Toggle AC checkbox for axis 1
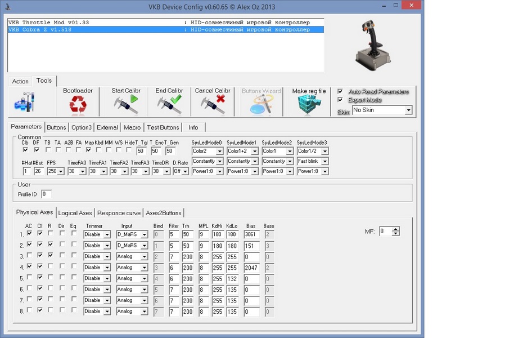505x338 pixels. click(29, 233)
